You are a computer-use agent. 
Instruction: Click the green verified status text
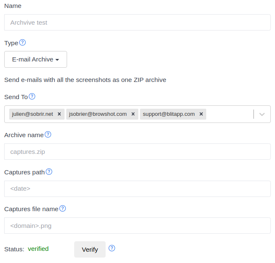[38, 249]
